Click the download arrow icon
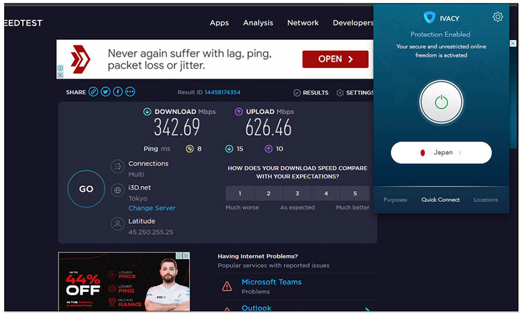This screenshot has height=315, width=522. (147, 111)
